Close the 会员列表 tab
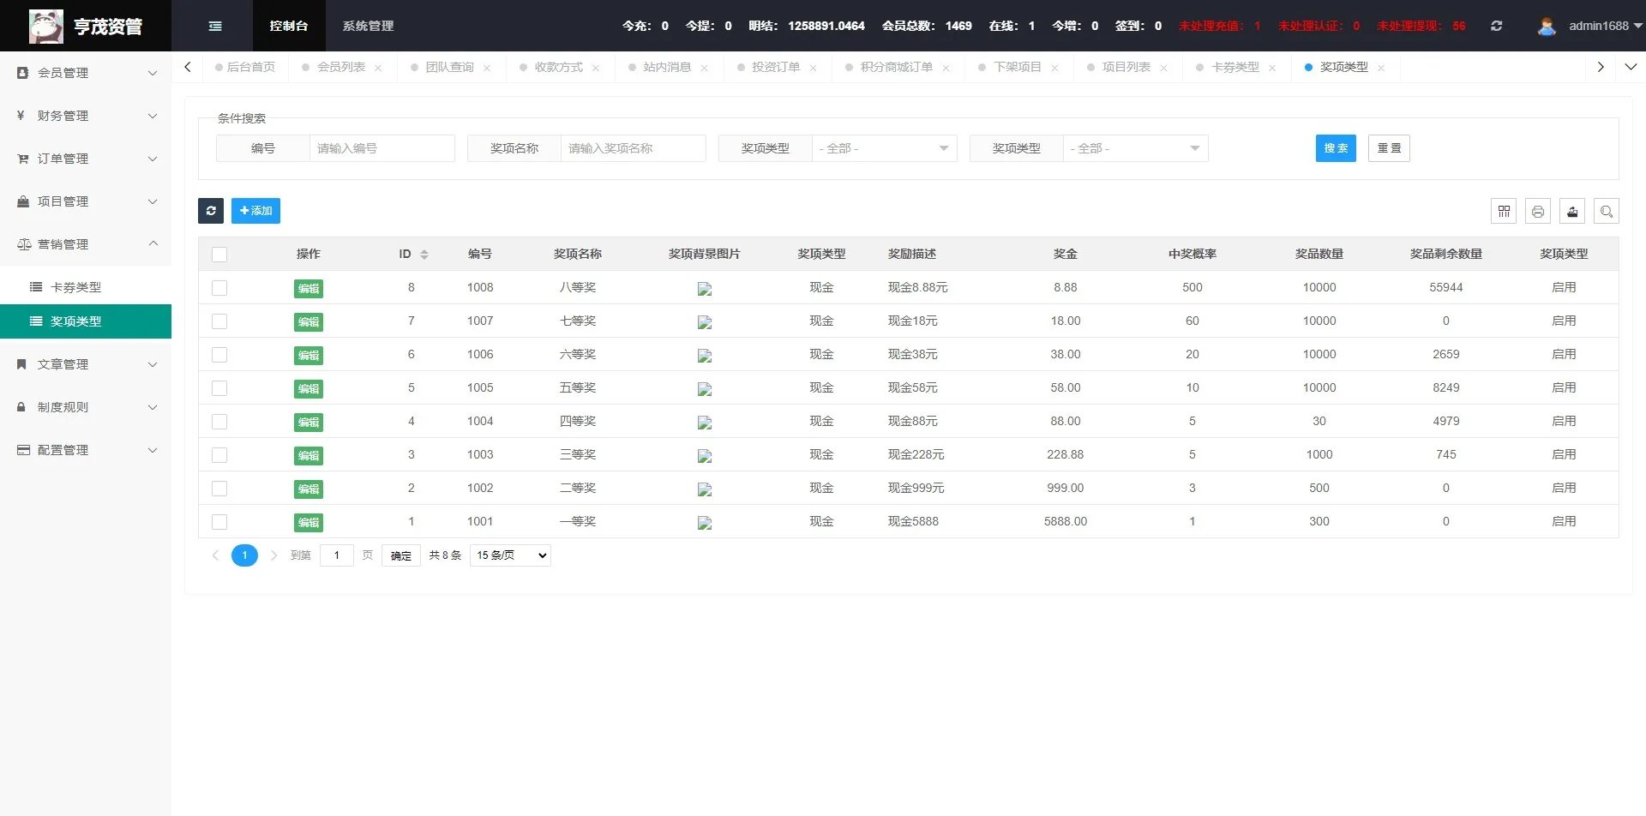 [x=378, y=68]
